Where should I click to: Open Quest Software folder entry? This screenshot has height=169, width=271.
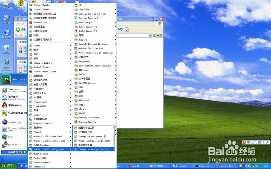point(50,154)
